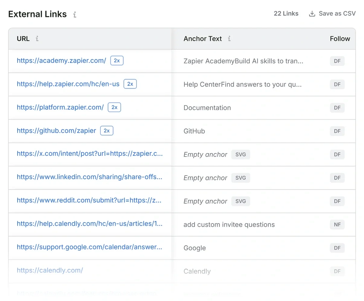Open the help.calendly.com articles link
The height and width of the screenshot is (301, 364).
coord(89,224)
